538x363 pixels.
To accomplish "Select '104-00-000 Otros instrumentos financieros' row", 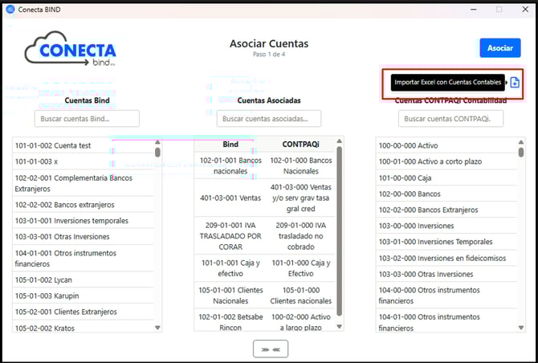I will [446, 296].
